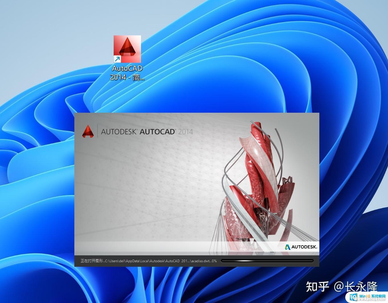388x303 pixels.
Task: Click the AUTODESK AUTOCAD 2014 title text
Action: (x=147, y=132)
